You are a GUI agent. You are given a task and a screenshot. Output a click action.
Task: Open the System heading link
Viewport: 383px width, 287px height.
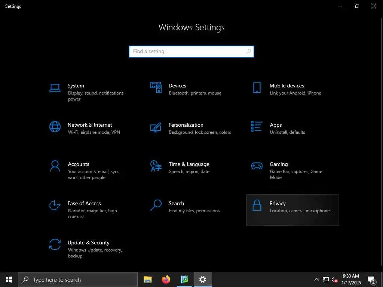click(76, 86)
